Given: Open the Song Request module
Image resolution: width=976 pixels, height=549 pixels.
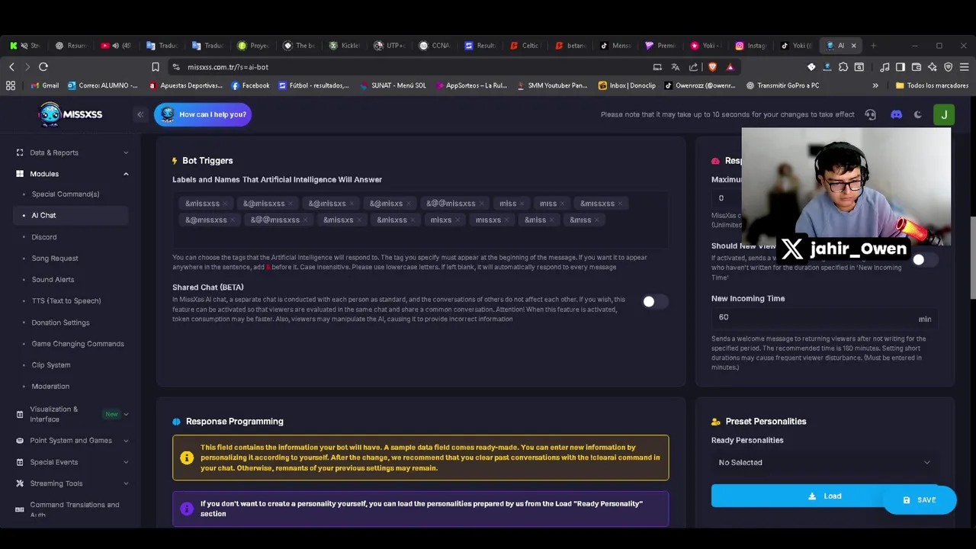Looking at the screenshot, I should click(55, 258).
